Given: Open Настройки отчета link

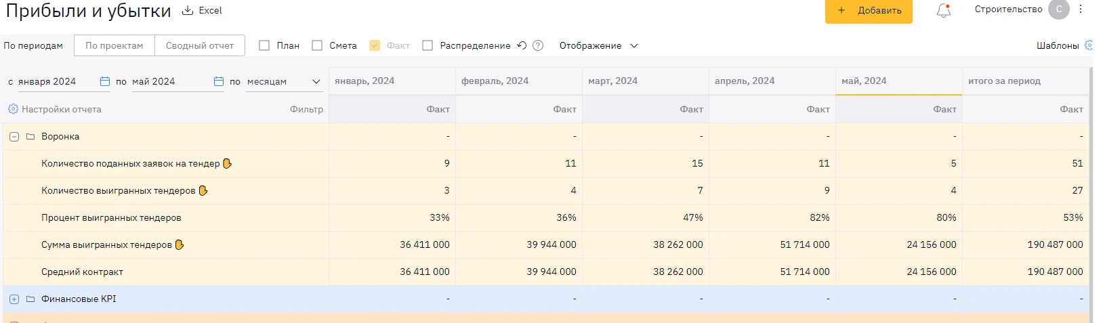Looking at the screenshot, I should pyautogui.click(x=62, y=109).
